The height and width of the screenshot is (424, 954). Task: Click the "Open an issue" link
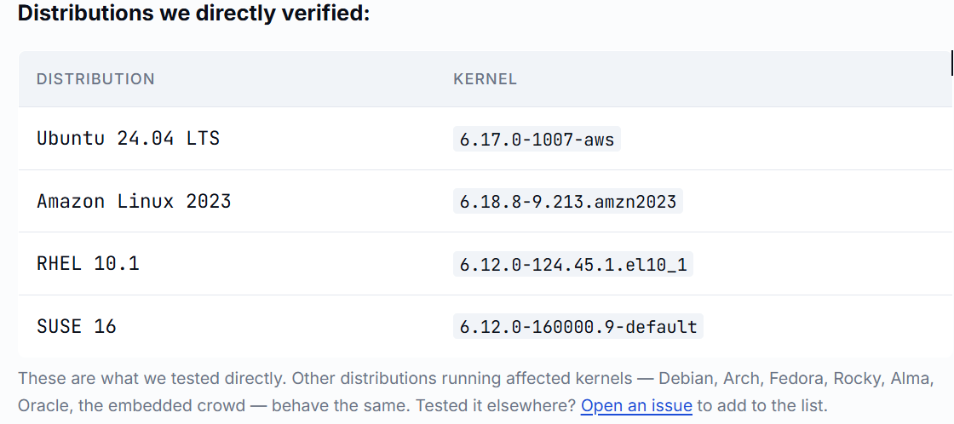point(636,405)
